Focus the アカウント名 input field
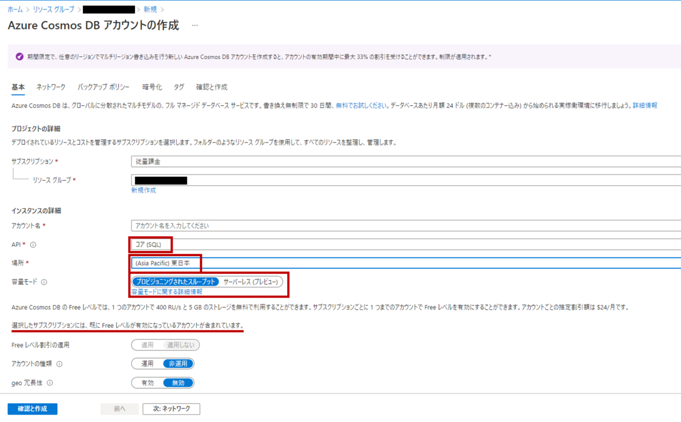The width and height of the screenshot is (681, 422). tap(406, 225)
